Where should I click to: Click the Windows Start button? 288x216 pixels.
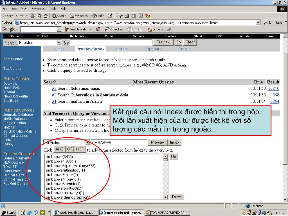[8, 213]
